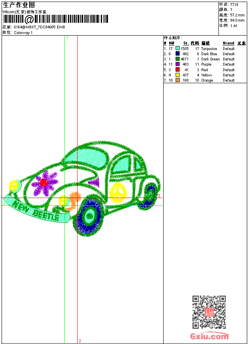Viewport: 248px width, 344px height.
Task: Click the 'Yellow' description text
Action: pyautogui.click(x=206, y=75)
